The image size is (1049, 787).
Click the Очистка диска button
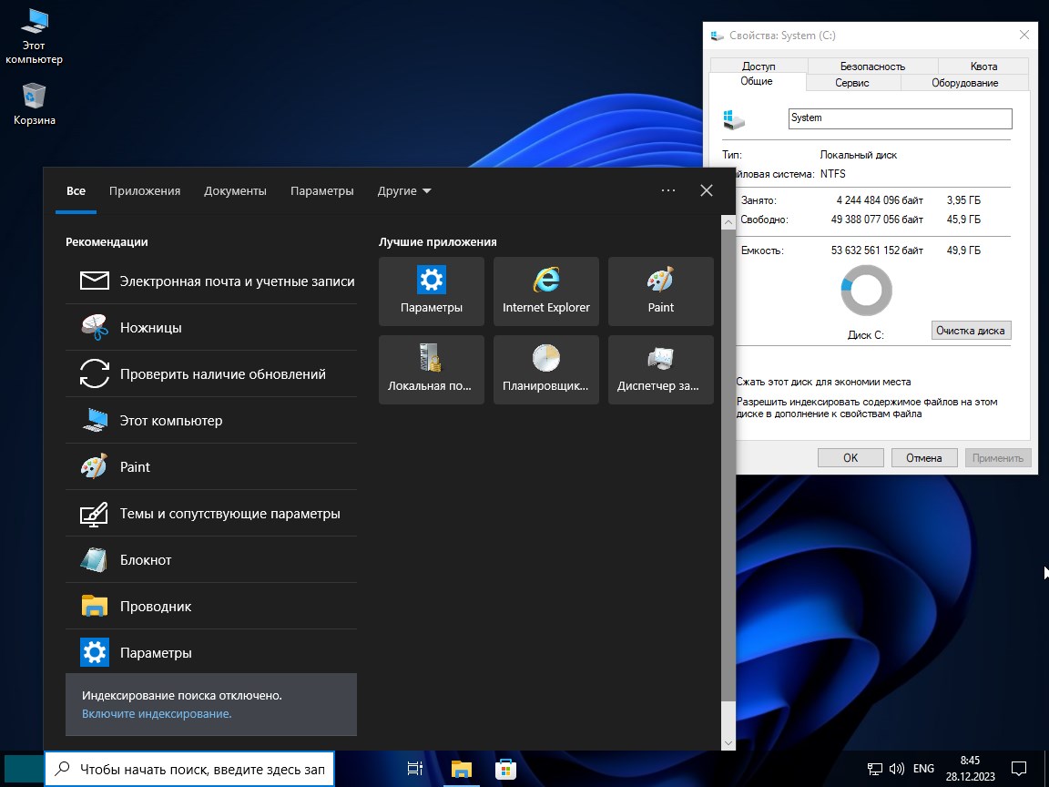971,331
